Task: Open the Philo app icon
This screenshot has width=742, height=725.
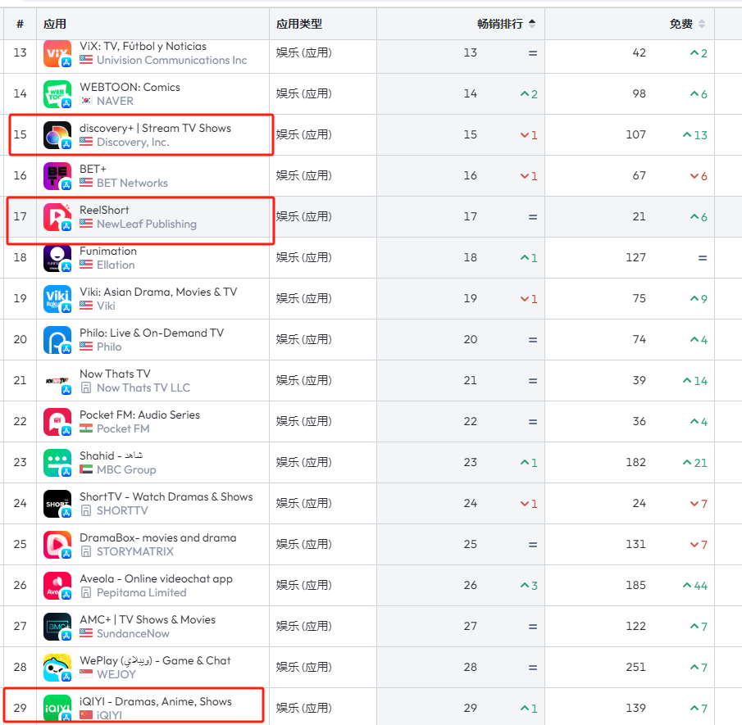Action: 57,340
